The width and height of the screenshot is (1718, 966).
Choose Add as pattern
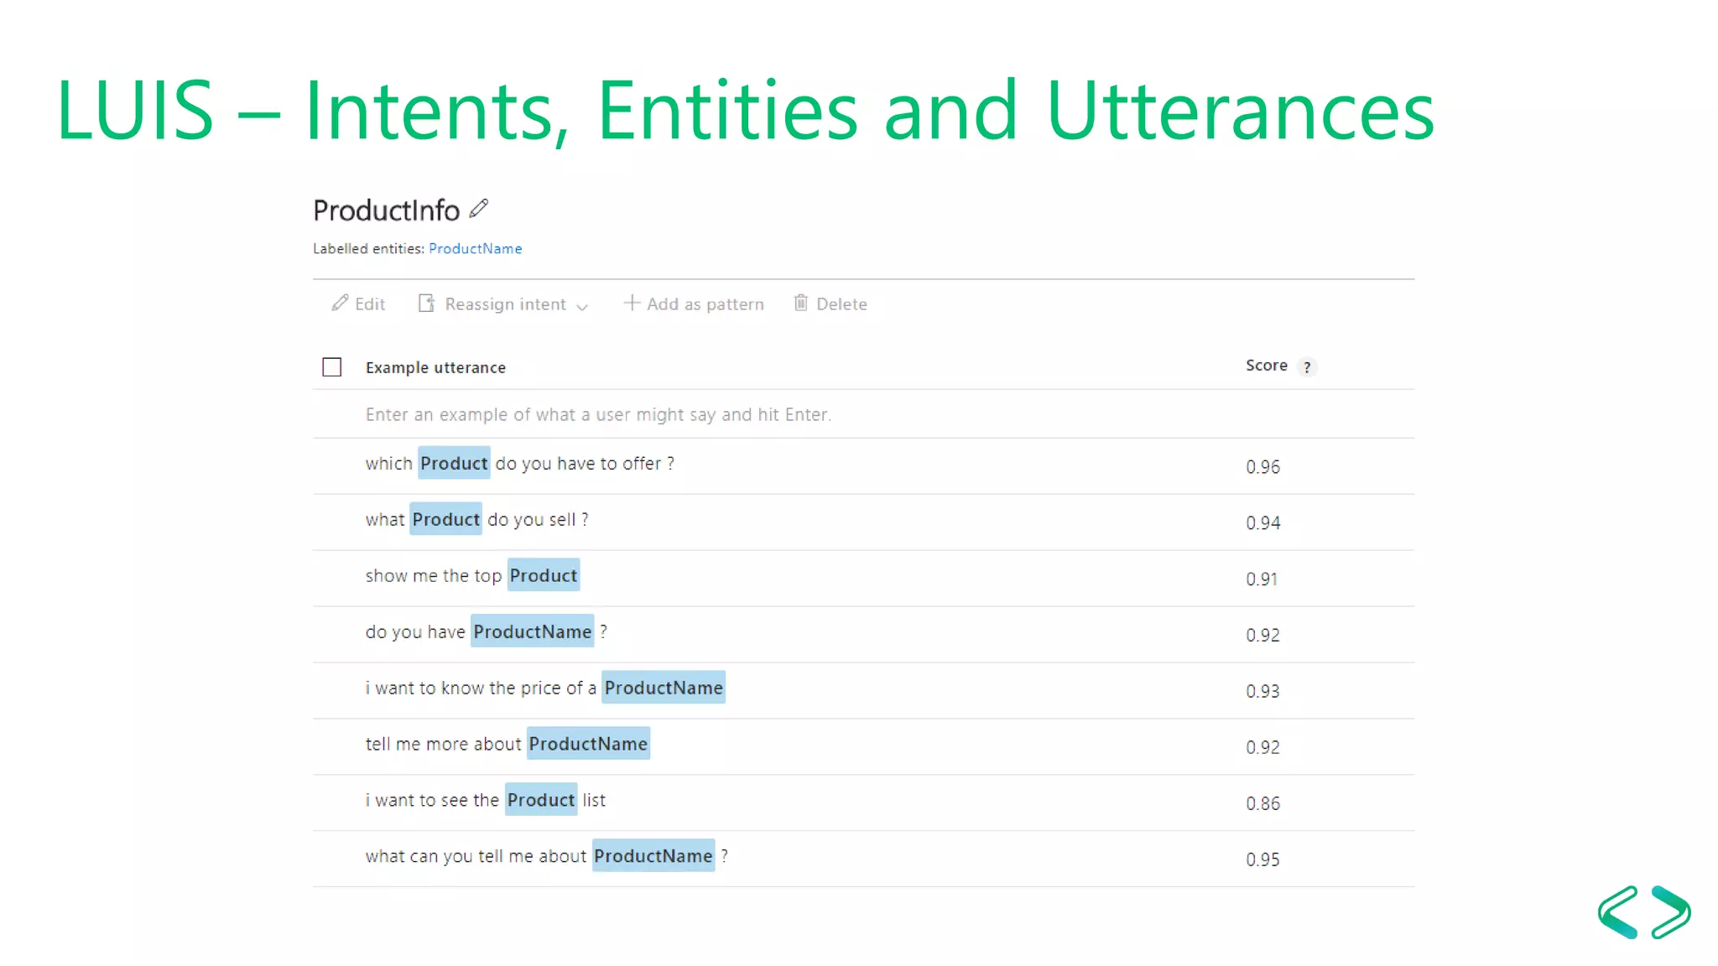point(694,304)
